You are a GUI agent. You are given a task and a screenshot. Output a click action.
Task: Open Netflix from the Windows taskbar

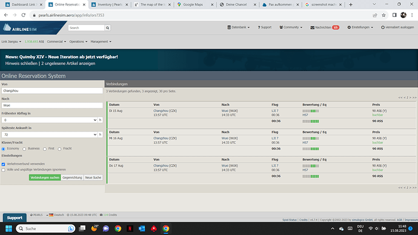click(x=130, y=228)
